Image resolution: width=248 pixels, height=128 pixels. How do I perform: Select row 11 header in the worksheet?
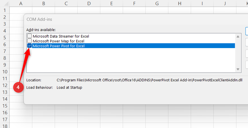click(x=5, y=79)
